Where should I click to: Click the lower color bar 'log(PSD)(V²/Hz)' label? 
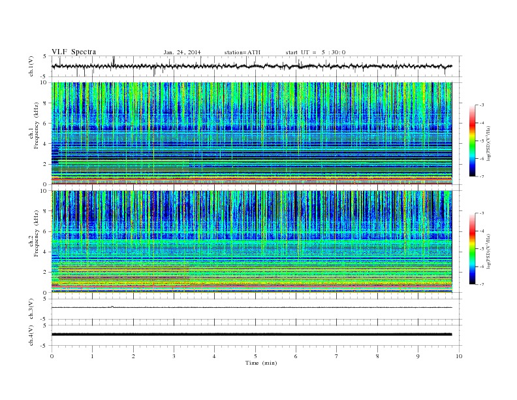pyautogui.click(x=489, y=251)
